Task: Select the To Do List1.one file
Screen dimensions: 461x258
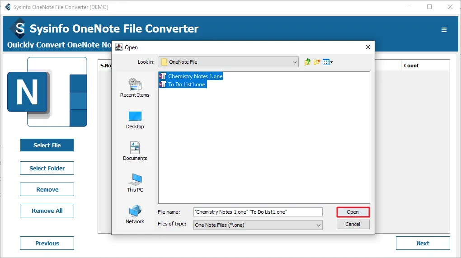Action: coord(183,84)
